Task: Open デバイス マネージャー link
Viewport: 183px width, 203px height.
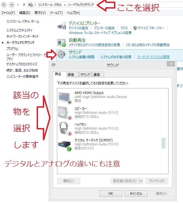Action: coord(151,28)
